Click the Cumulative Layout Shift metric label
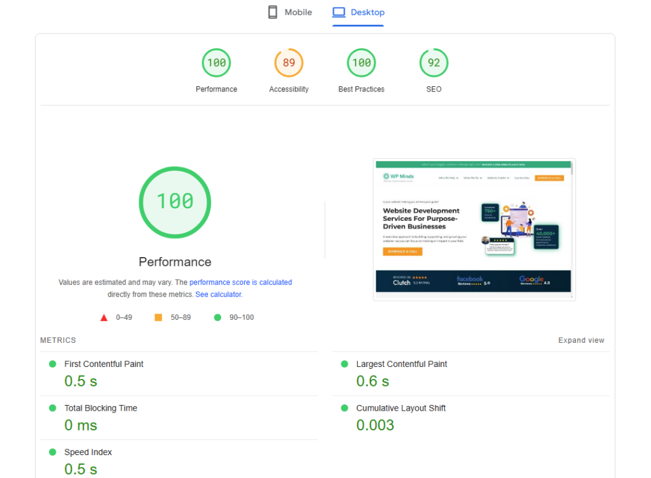Viewport: 651px width, 478px height. (x=401, y=408)
